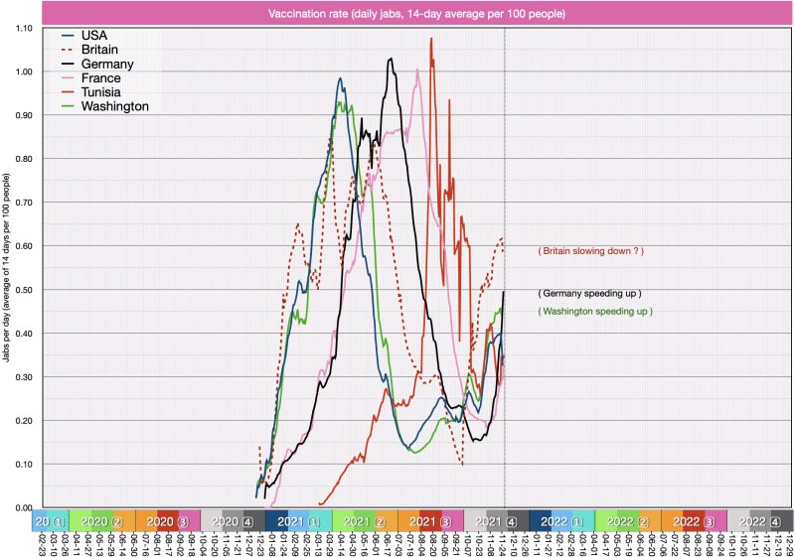Click the dashed red Britain legend swatch
Image resolution: width=795 pixels, height=557 pixels.
coord(68,50)
